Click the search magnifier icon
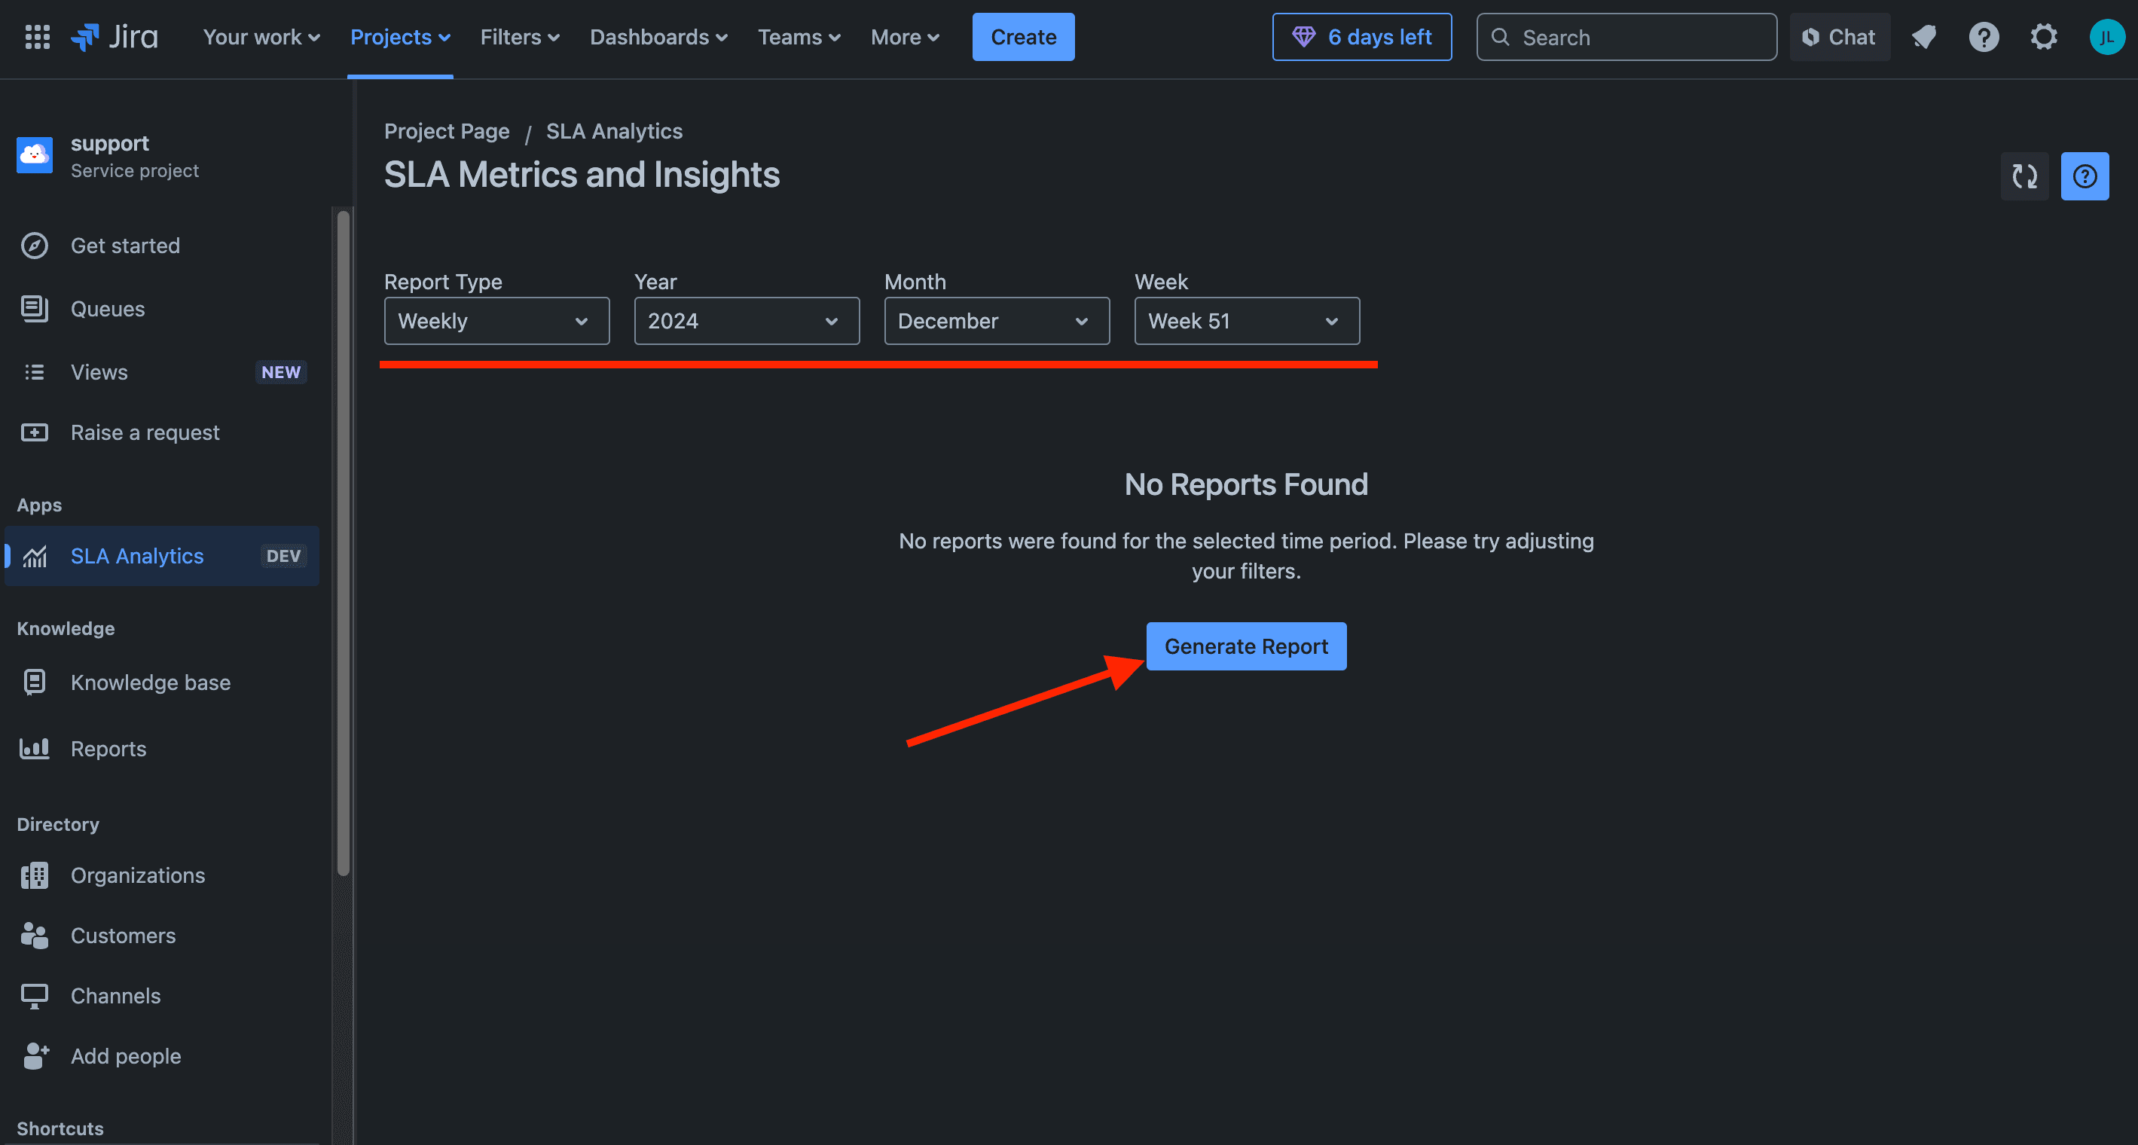Viewport: 2138px width, 1145px height. (x=1500, y=38)
